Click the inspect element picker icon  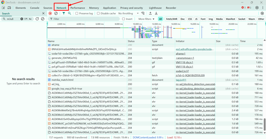[4, 8]
